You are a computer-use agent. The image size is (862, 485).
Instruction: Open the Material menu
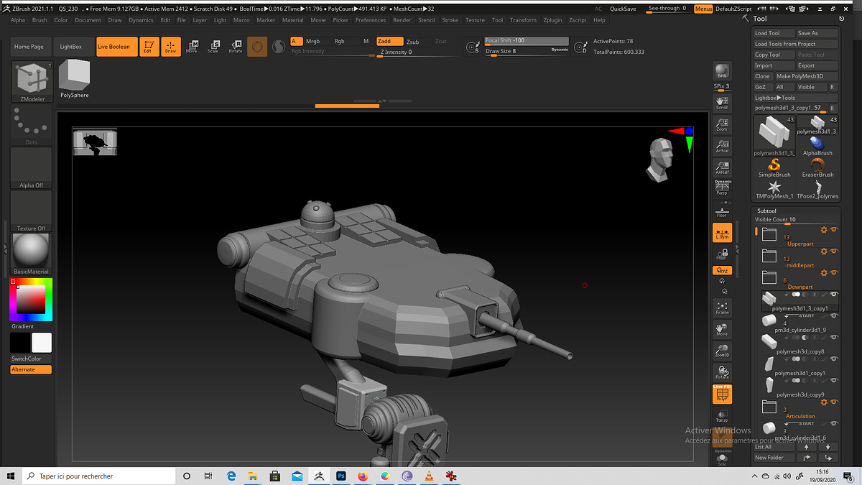[293, 20]
